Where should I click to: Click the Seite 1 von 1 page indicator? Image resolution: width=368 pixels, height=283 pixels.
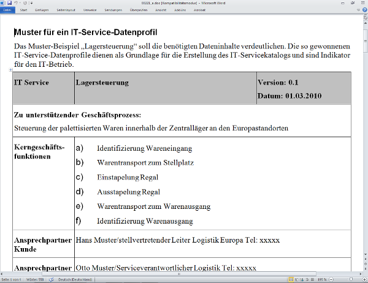(12, 279)
